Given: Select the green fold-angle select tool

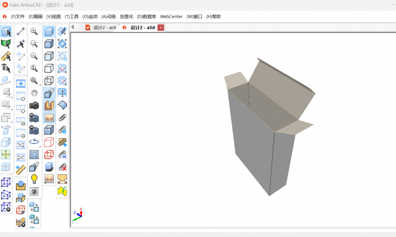Looking at the screenshot, I should point(6,43).
